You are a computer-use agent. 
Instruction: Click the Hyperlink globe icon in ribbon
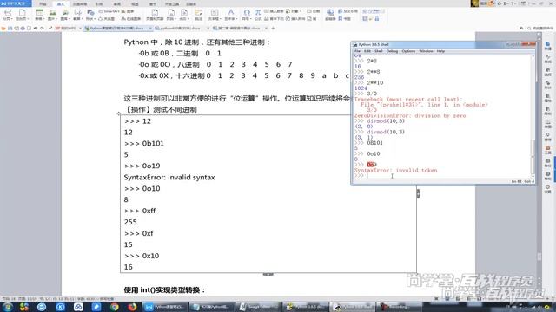click(x=330, y=12)
